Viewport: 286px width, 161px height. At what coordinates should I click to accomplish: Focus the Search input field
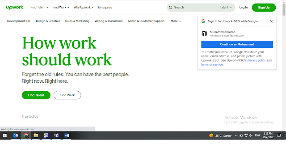(195, 8)
